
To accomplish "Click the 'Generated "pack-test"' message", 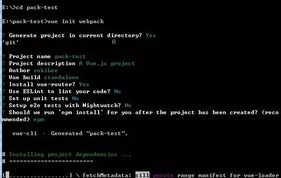I will coord(89,133).
